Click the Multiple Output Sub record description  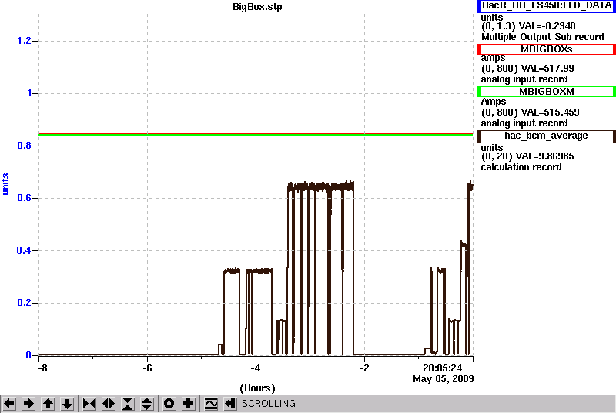coord(543,37)
